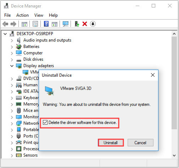Click the blue Help question mark icon
The height and width of the screenshot is (168, 179).
point(46,24)
